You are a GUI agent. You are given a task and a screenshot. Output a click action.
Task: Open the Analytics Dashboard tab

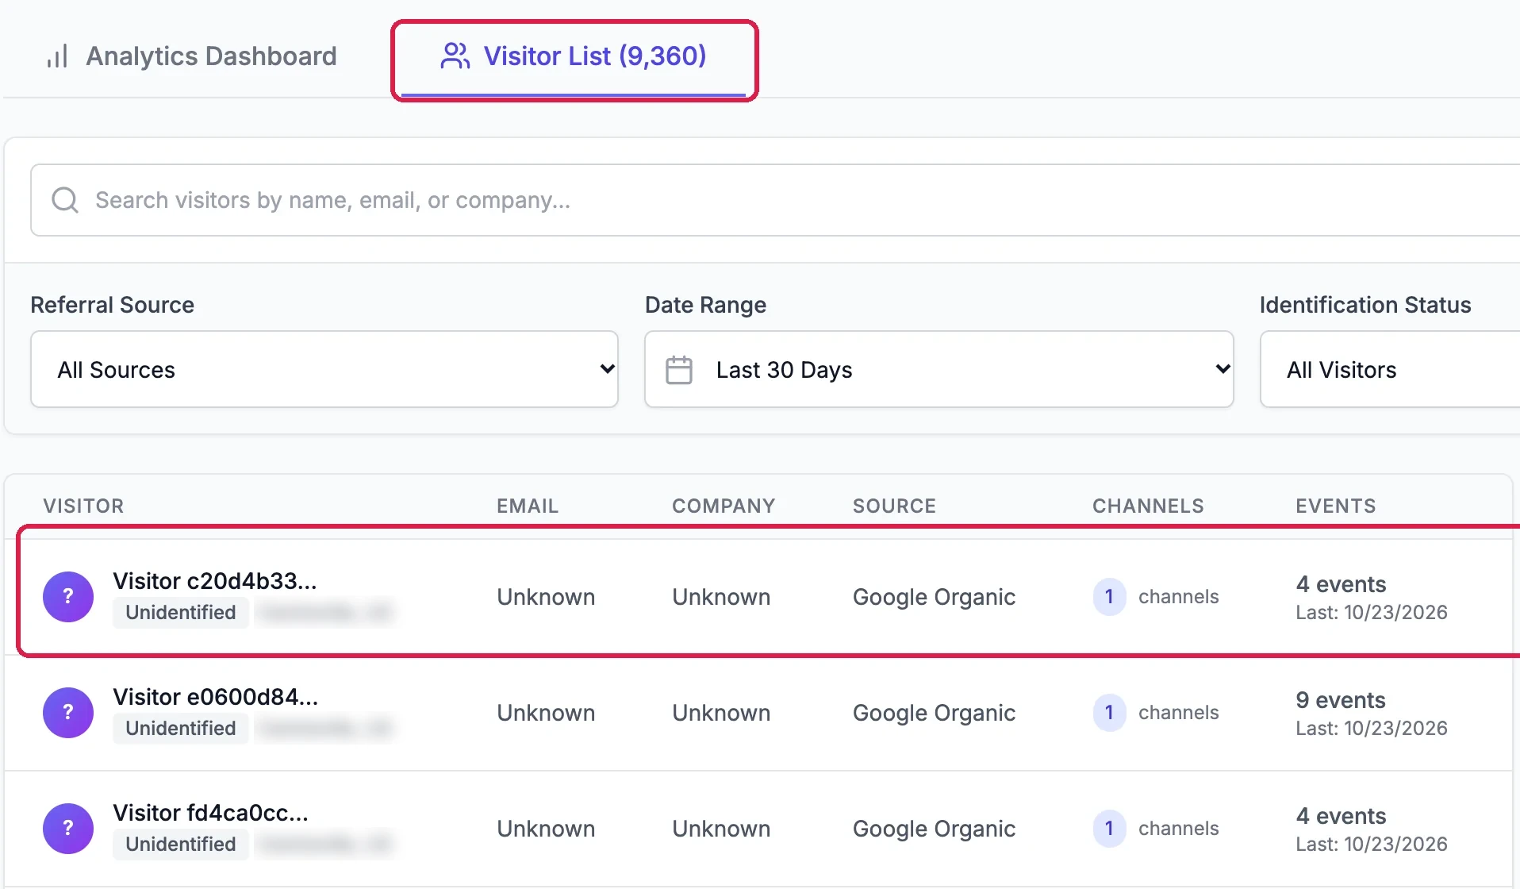point(190,56)
